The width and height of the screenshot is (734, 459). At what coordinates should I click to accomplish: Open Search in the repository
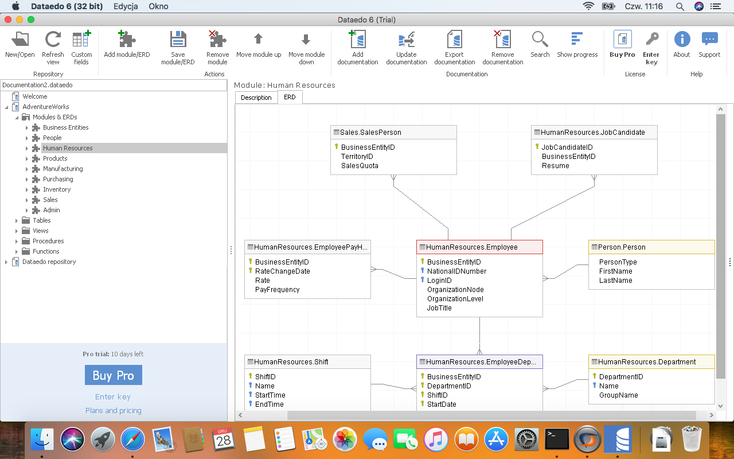(540, 46)
